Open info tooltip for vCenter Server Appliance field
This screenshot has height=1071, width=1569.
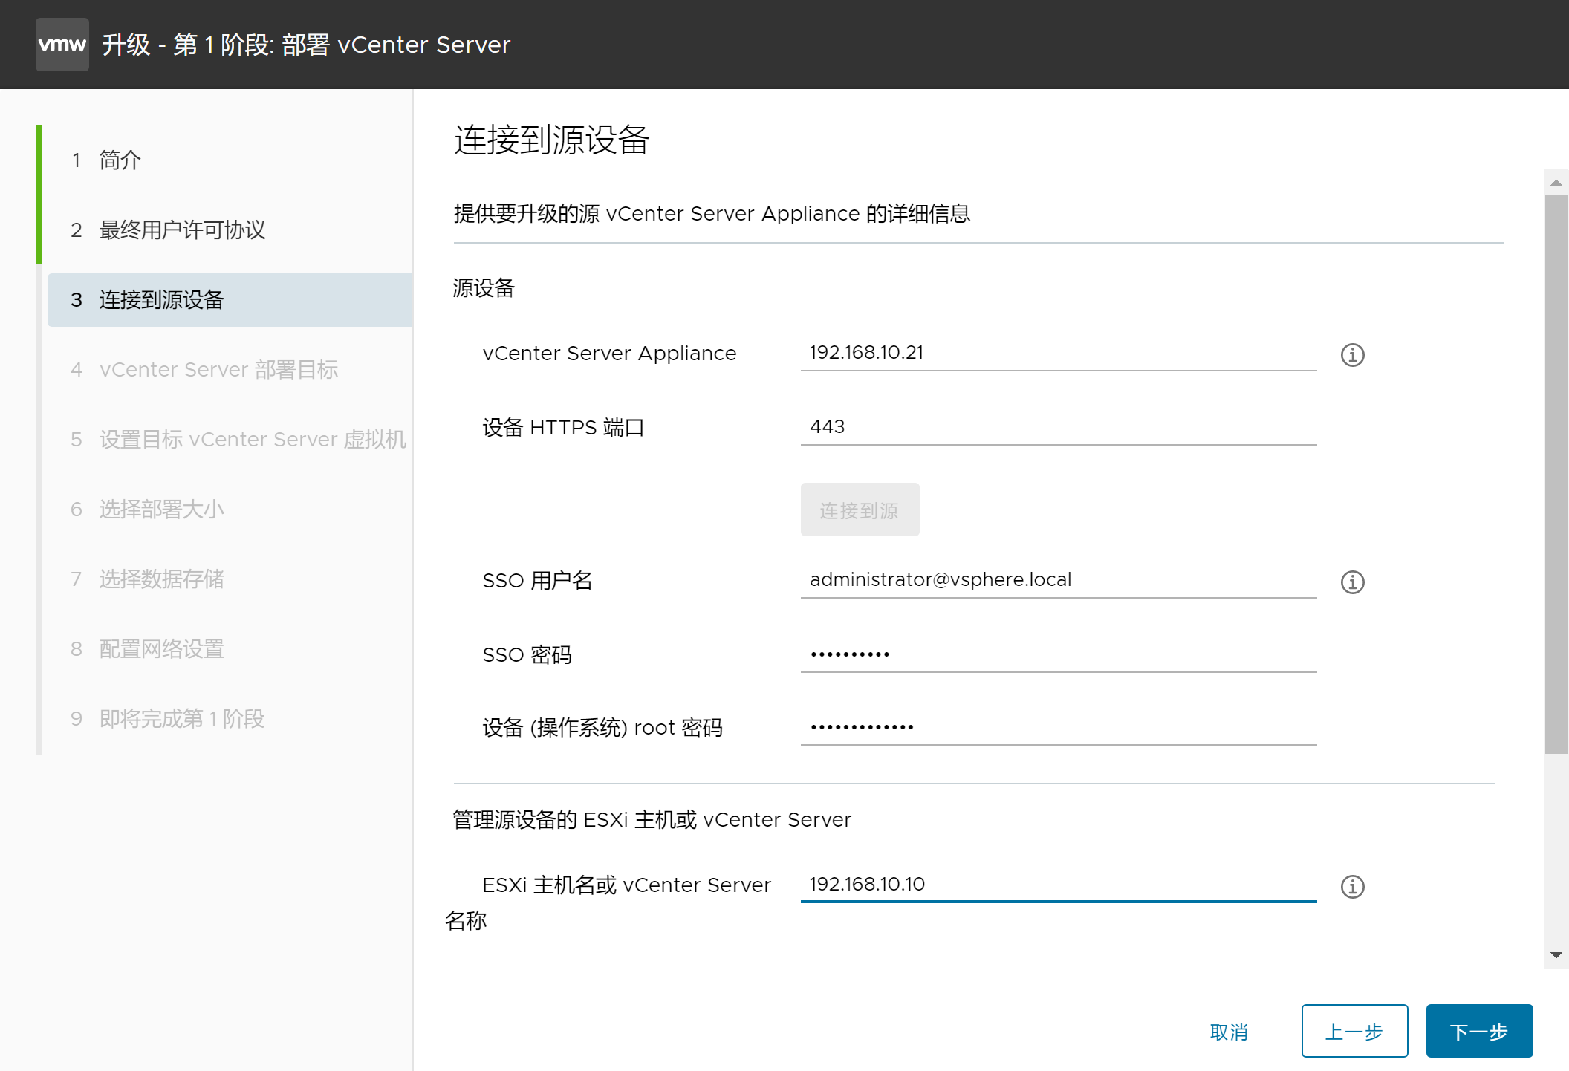point(1352,355)
